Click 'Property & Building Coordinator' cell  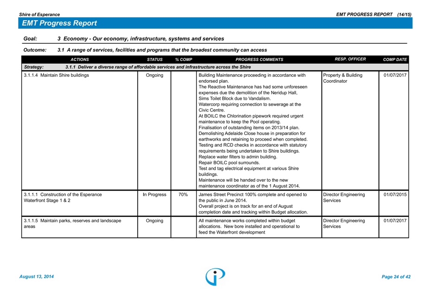pyautogui.click(x=342, y=78)
